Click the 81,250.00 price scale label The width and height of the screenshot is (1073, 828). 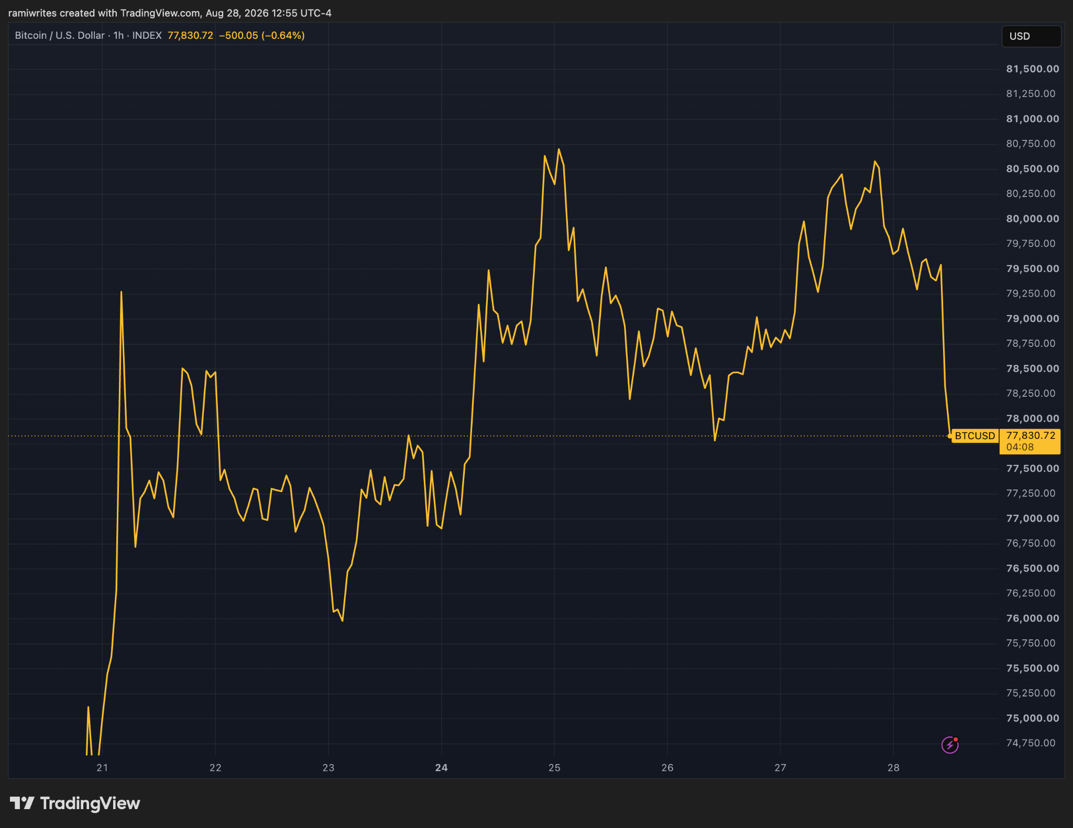tap(1031, 93)
